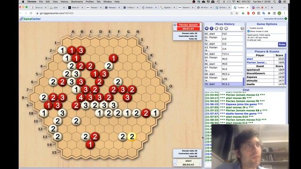Expand Chrome tab search chevron
Image resolution: width=301 pixels, height=169 pixels.
click(x=284, y=8)
